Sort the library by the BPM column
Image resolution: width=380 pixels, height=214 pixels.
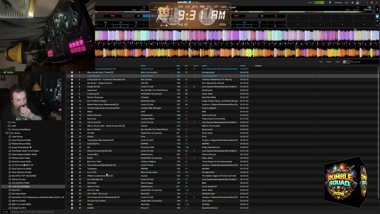coord(178,66)
